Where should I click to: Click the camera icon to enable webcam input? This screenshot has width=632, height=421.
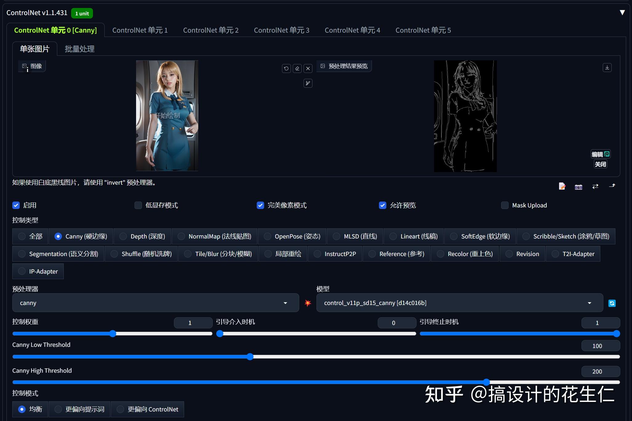(x=578, y=186)
